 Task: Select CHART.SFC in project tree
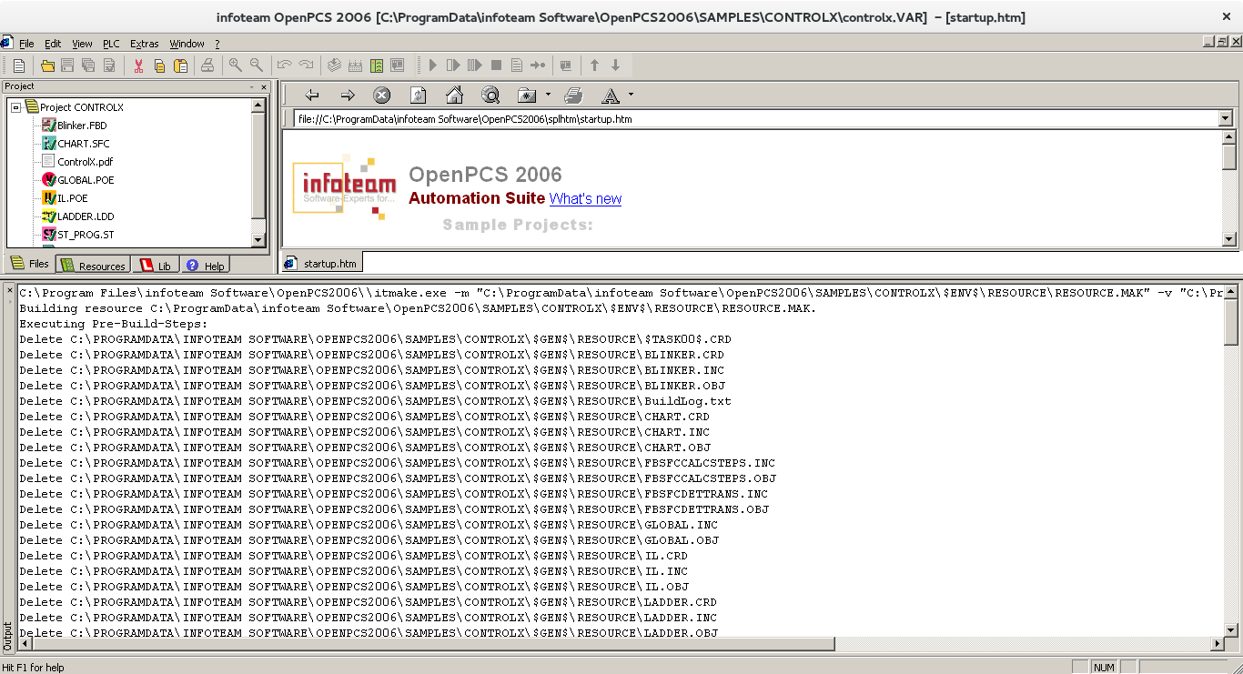83,144
